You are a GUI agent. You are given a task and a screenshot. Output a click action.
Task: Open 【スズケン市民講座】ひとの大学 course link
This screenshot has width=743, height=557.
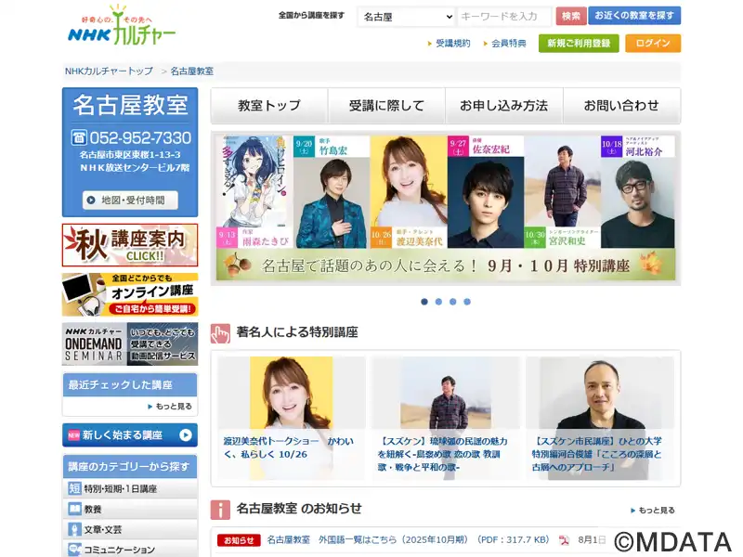coord(597,454)
